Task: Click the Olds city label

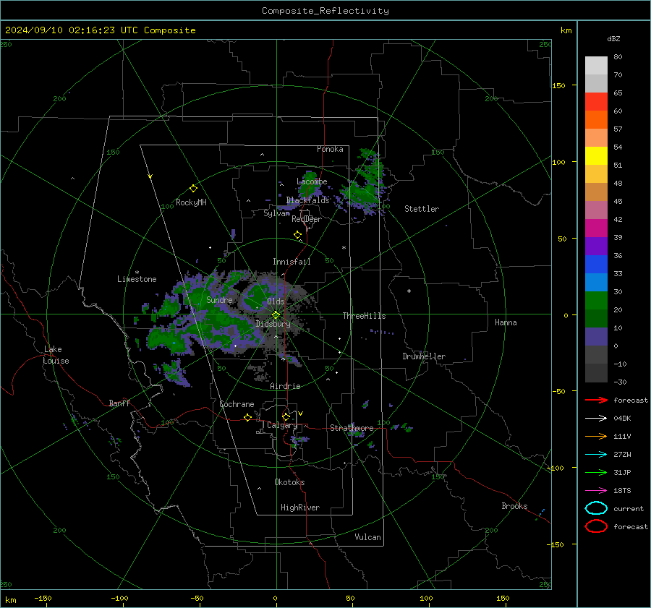Action: click(x=276, y=301)
